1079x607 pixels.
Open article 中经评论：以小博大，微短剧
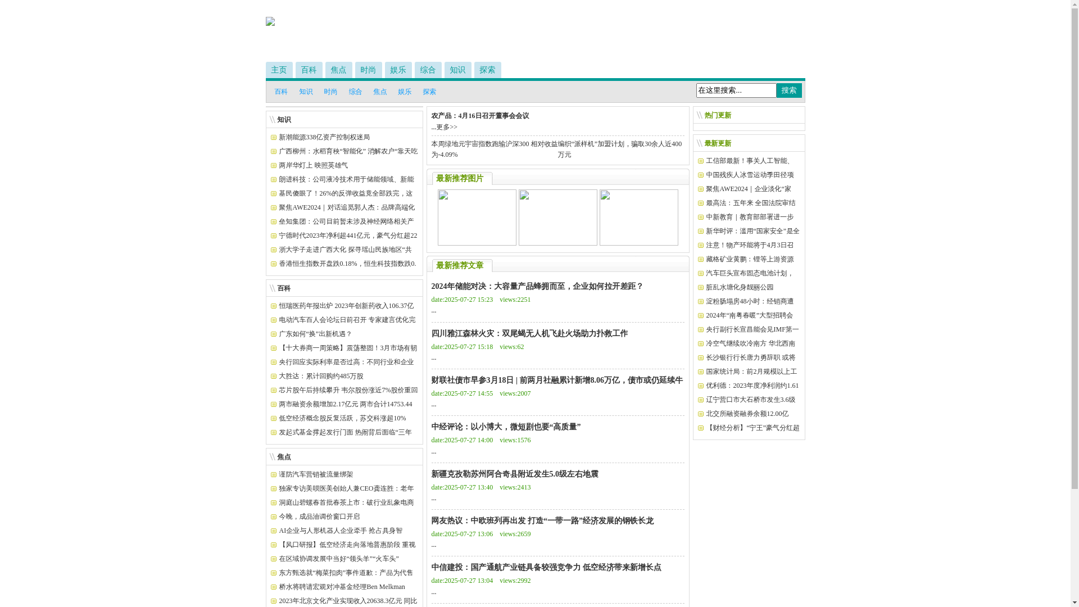(x=506, y=427)
